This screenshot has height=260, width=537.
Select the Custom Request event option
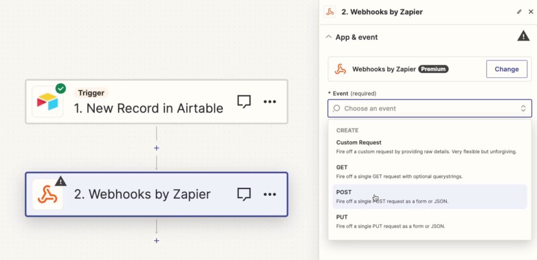[430, 147]
